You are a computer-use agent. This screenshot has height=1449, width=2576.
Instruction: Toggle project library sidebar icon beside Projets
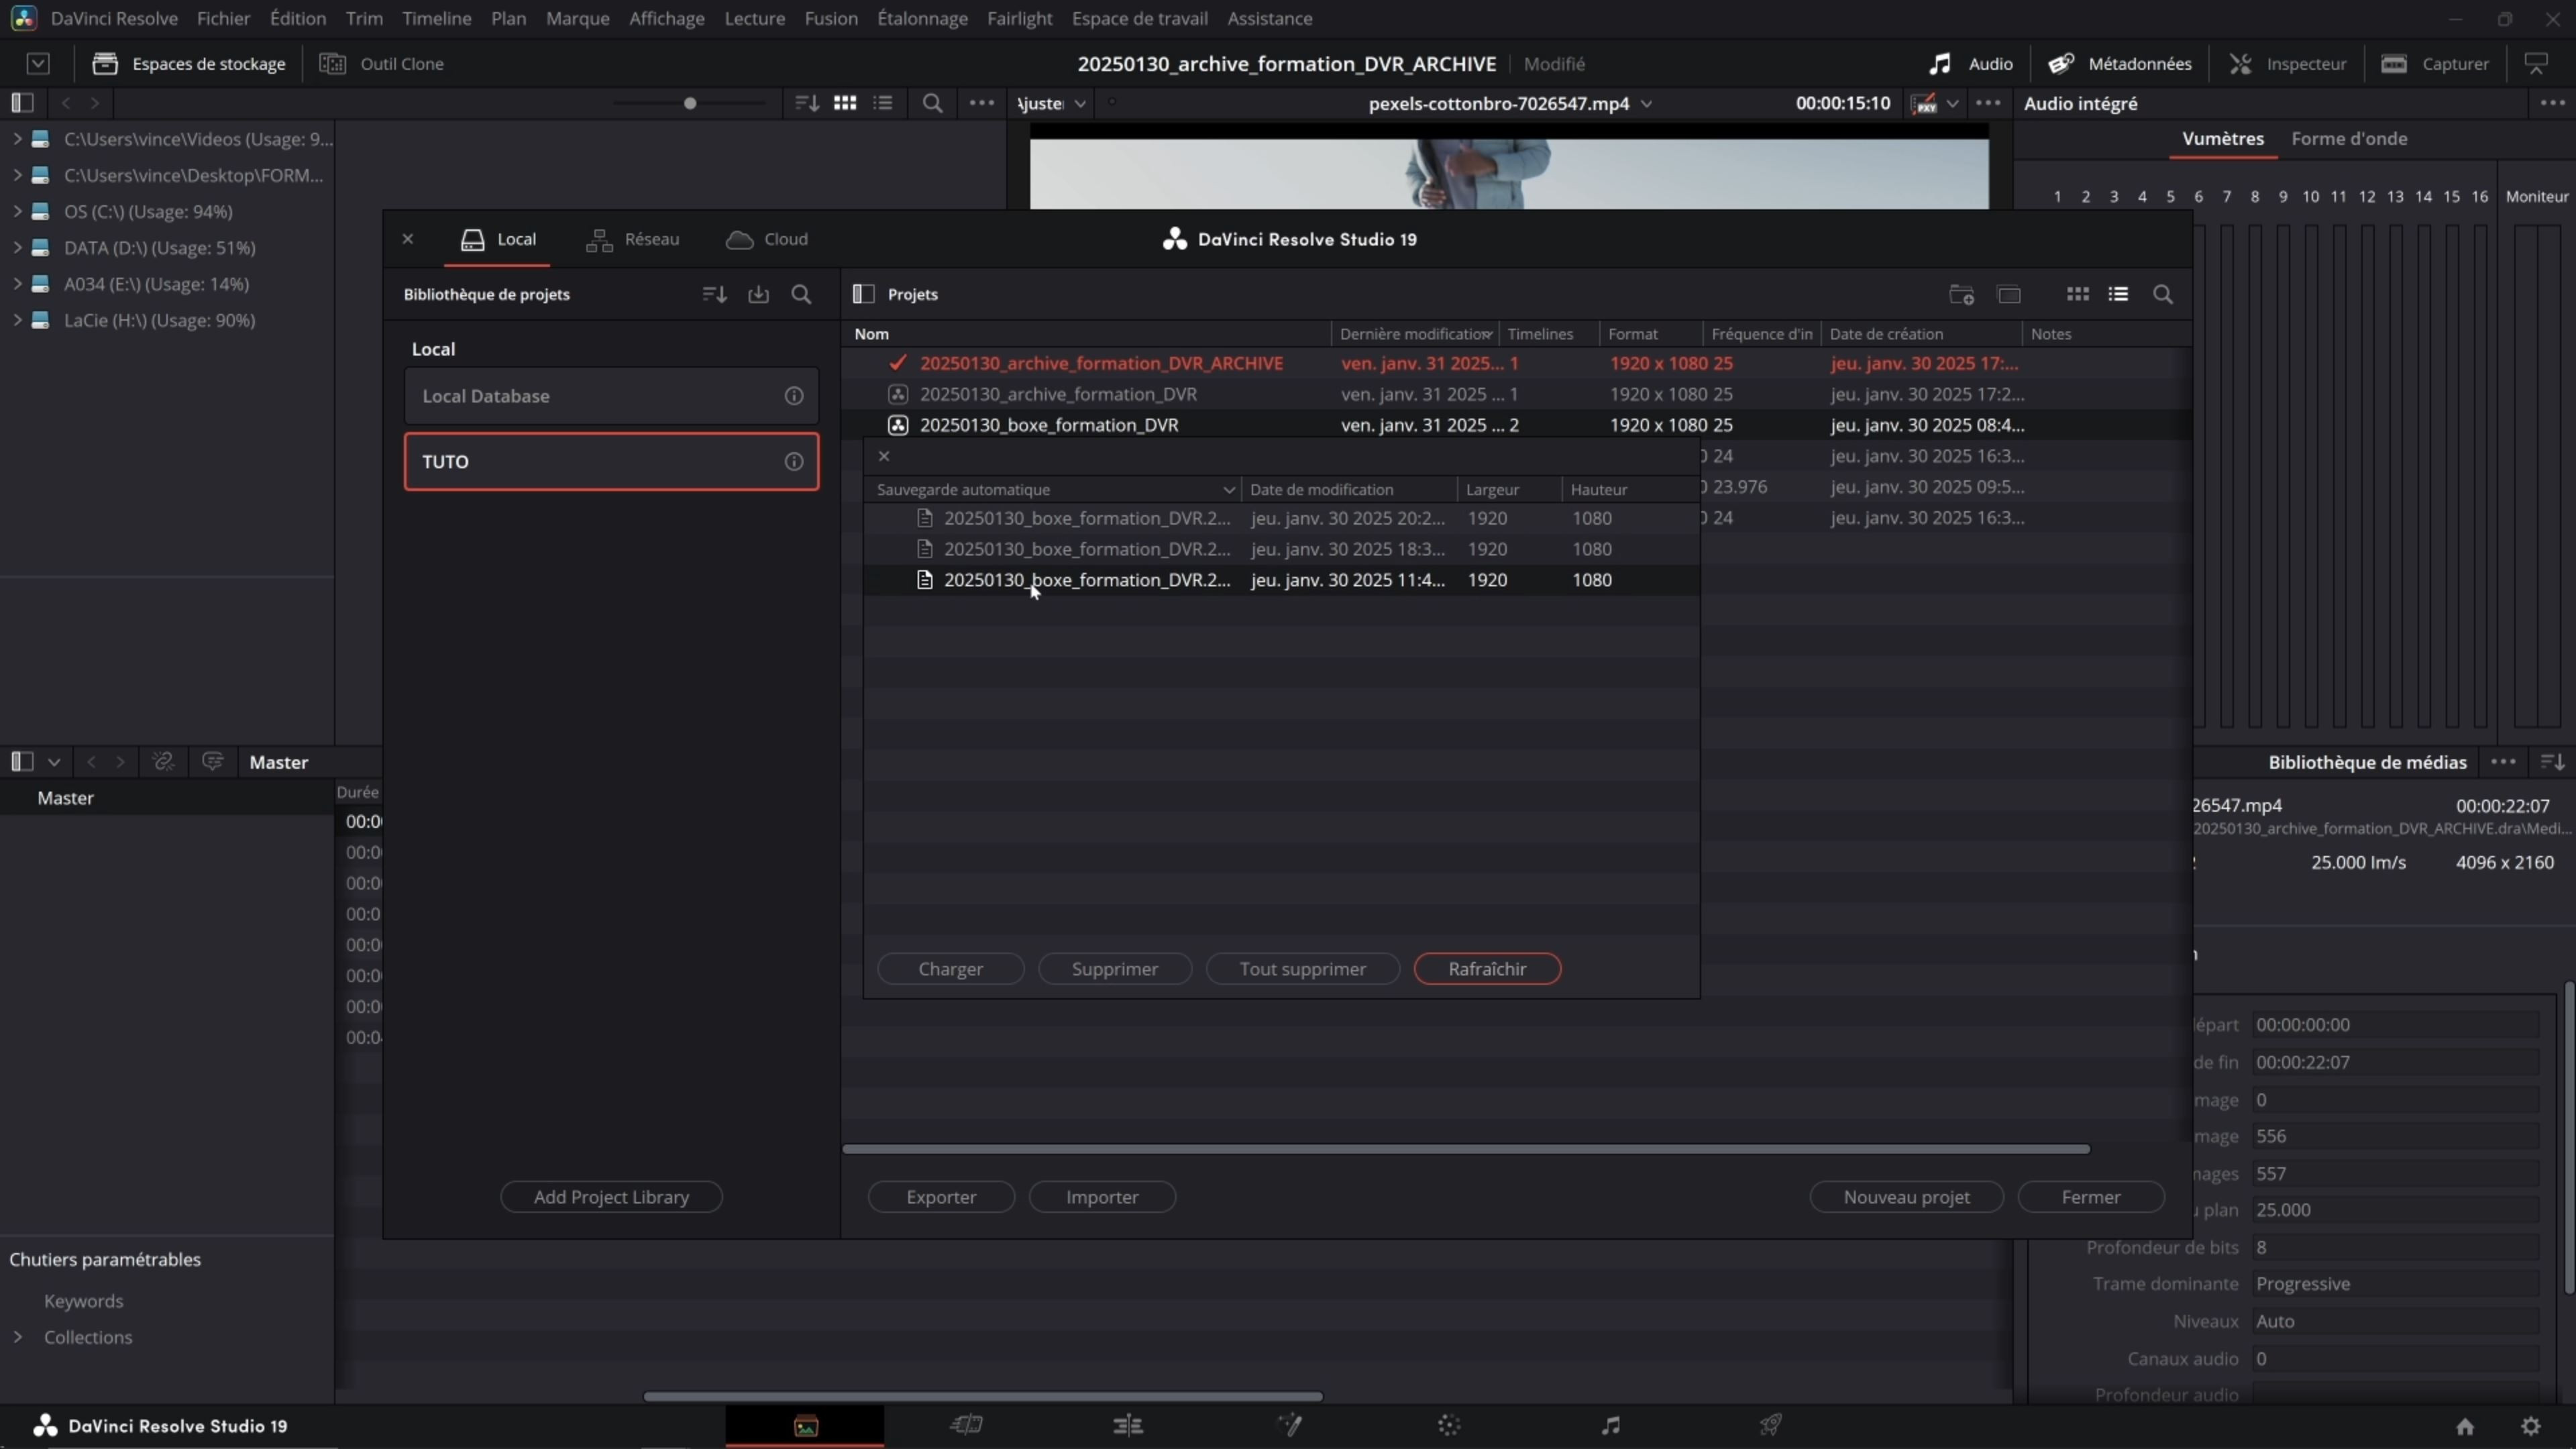pos(863,294)
